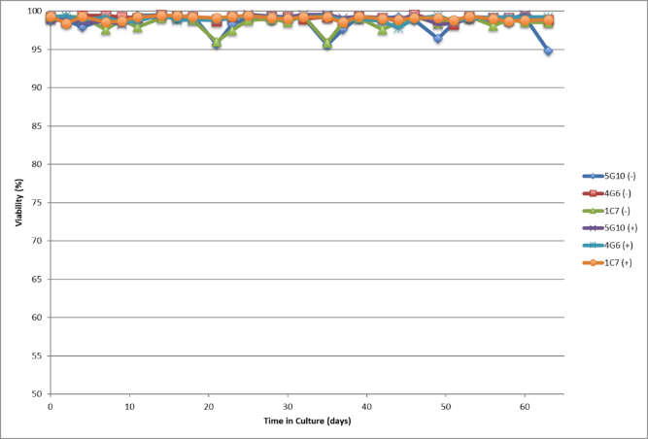
Task: Select the 60 label on the vertical axis
Action: (x=37, y=318)
